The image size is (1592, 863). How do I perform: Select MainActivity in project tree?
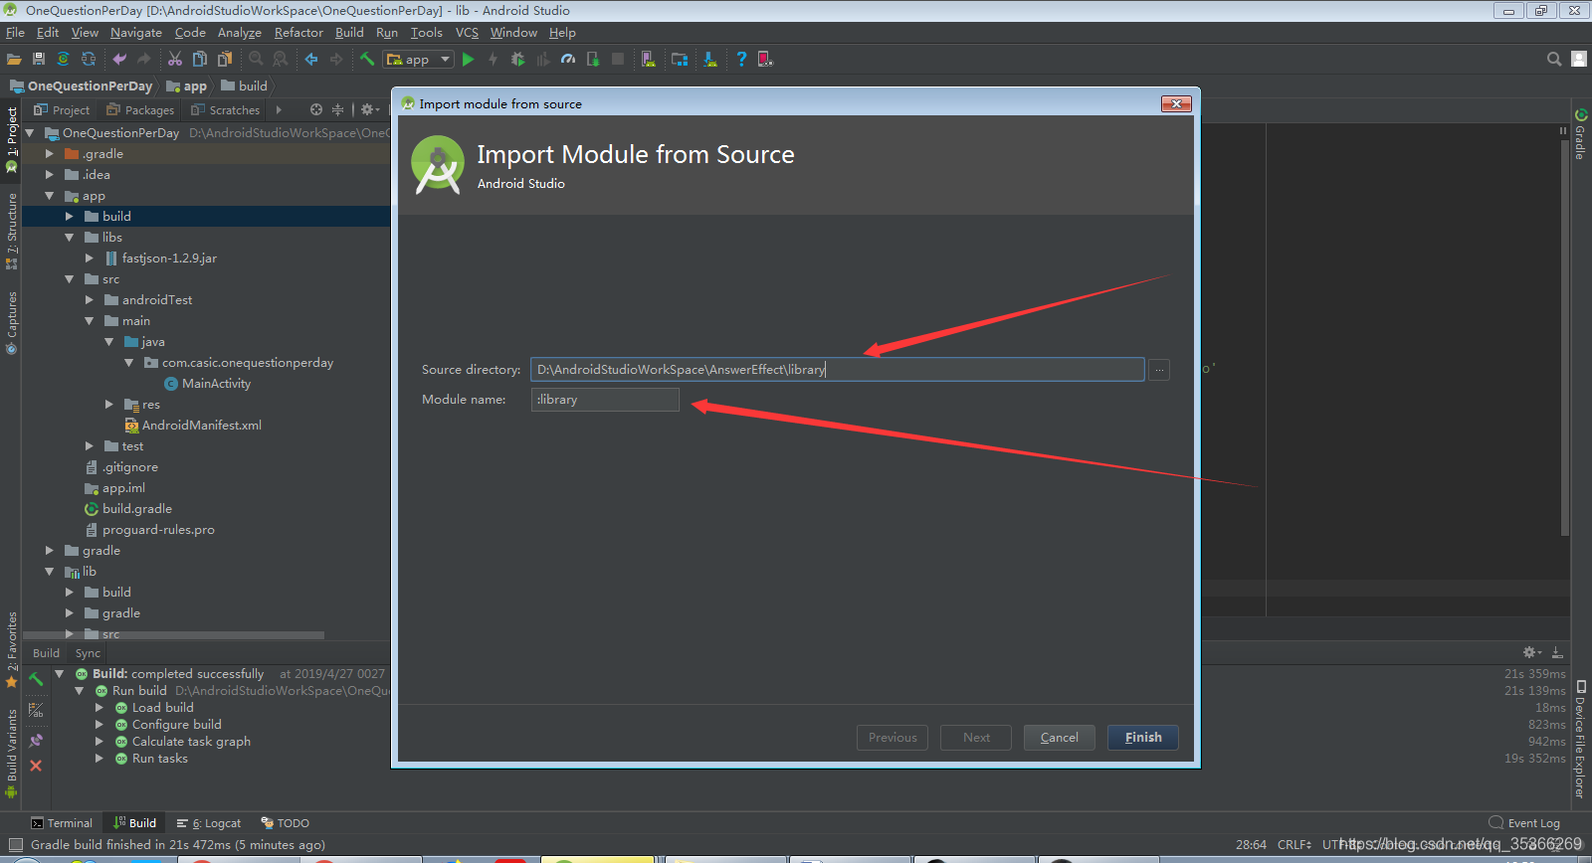pyautogui.click(x=207, y=384)
